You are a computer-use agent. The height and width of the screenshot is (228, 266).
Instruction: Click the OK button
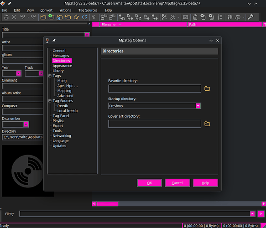coord(149,183)
